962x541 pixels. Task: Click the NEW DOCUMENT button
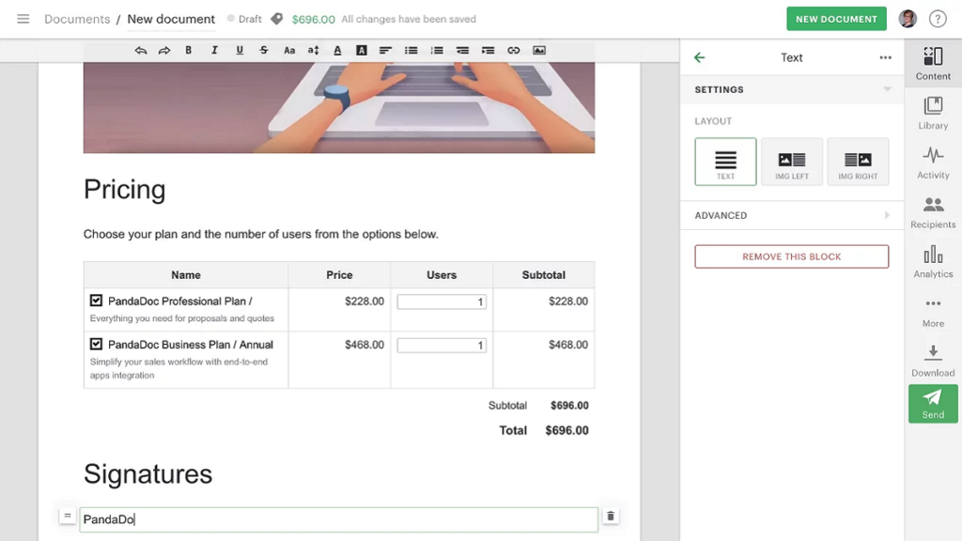coord(836,19)
